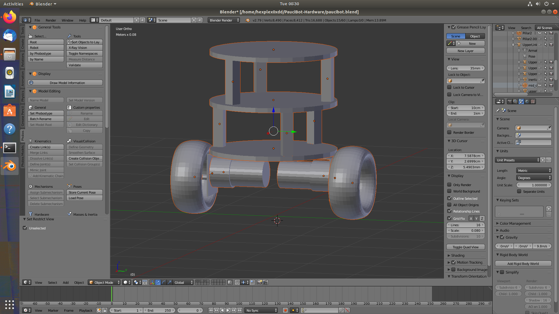
Task: Click Create Collision Objects button
Action: pyautogui.click(x=85, y=158)
